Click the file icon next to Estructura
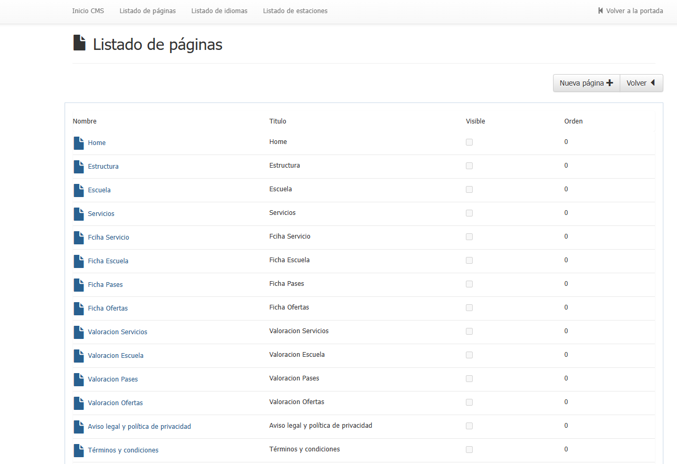The height and width of the screenshot is (464, 677). [79, 167]
